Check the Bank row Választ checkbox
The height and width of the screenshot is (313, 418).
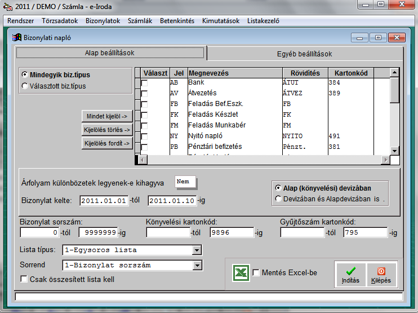pos(145,83)
